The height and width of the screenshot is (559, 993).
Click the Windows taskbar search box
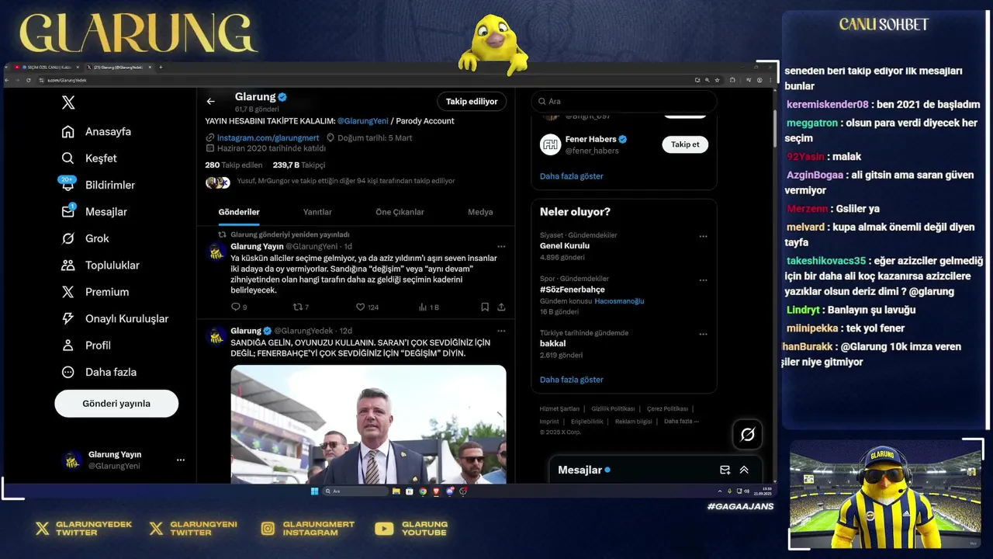[x=356, y=491]
